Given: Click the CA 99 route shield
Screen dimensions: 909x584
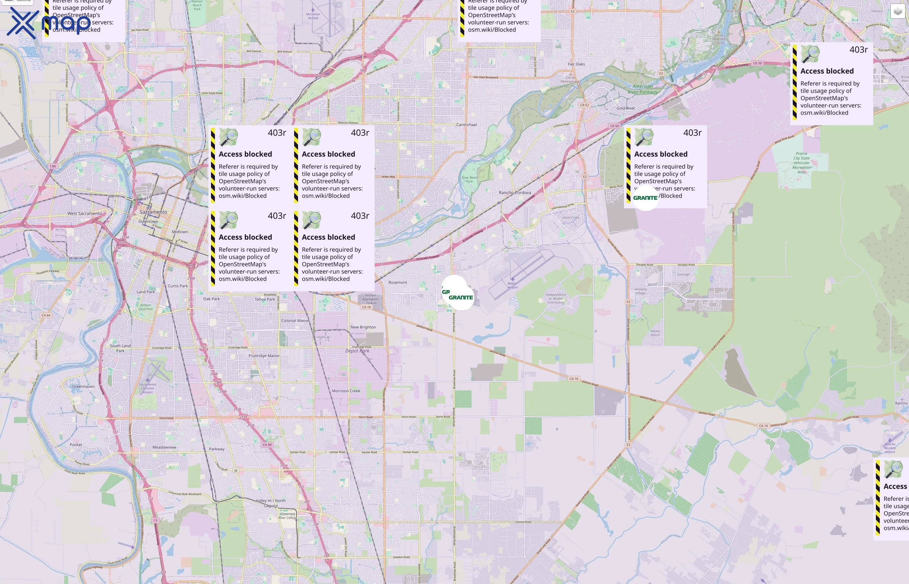Looking at the screenshot, I should pos(267,445).
